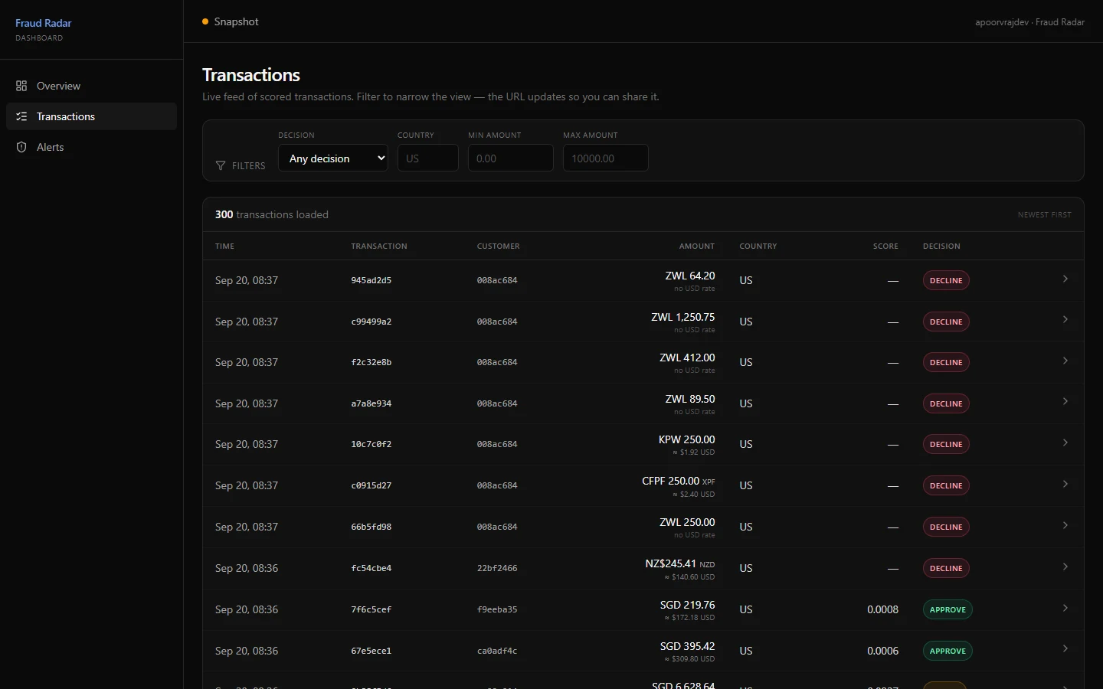1103x689 pixels.
Task: Click the Alerts shield icon in sidebar
Action: pyautogui.click(x=21, y=147)
